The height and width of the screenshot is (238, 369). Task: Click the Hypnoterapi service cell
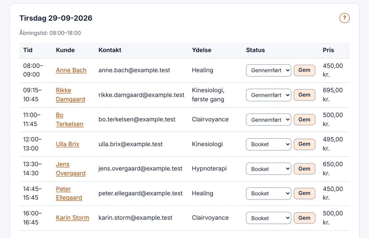pos(209,169)
